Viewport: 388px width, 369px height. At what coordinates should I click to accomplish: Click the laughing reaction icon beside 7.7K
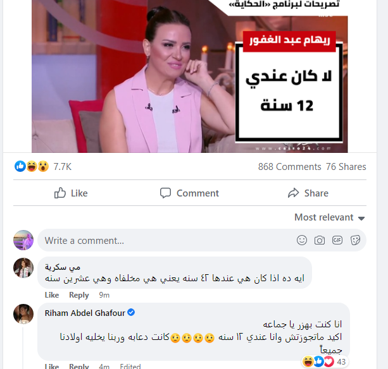coord(32,166)
